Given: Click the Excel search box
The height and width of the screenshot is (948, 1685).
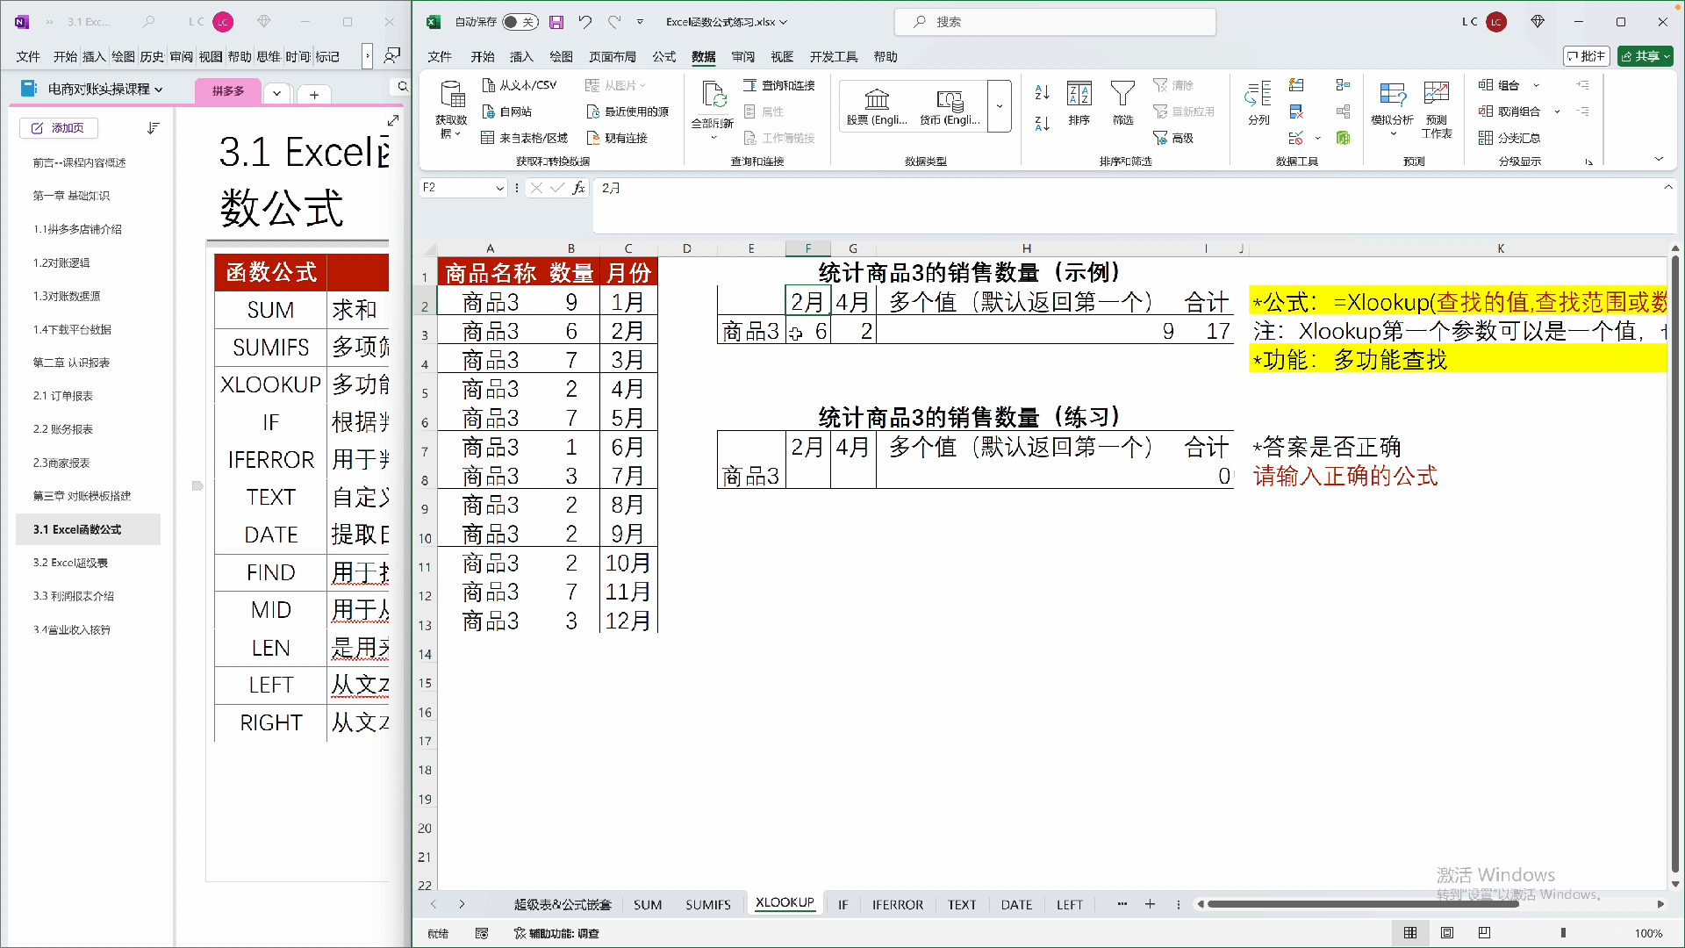Looking at the screenshot, I should 1056,22.
